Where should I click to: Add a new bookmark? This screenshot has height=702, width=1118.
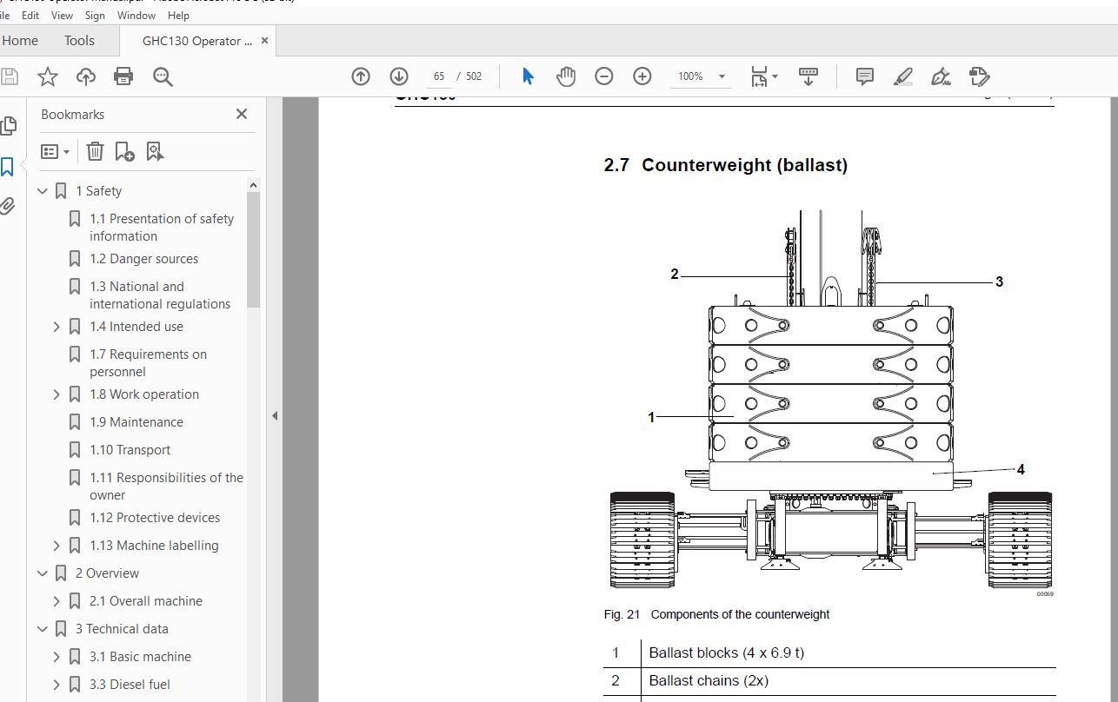pyautogui.click(x=124, y=151)
